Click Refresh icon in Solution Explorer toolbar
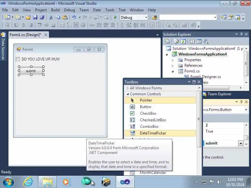Image resolution: width=251 pixels, height=188 pixels. click(x=183, y=42)
